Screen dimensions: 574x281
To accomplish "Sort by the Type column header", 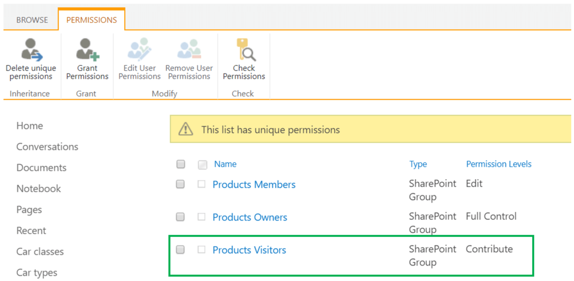I will click(418, 164).
